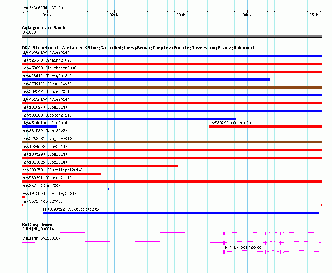This screenshot has height=273, width=332.
Task: Select the RefSeq Genes track title
Action: click(x=38, y=224)
